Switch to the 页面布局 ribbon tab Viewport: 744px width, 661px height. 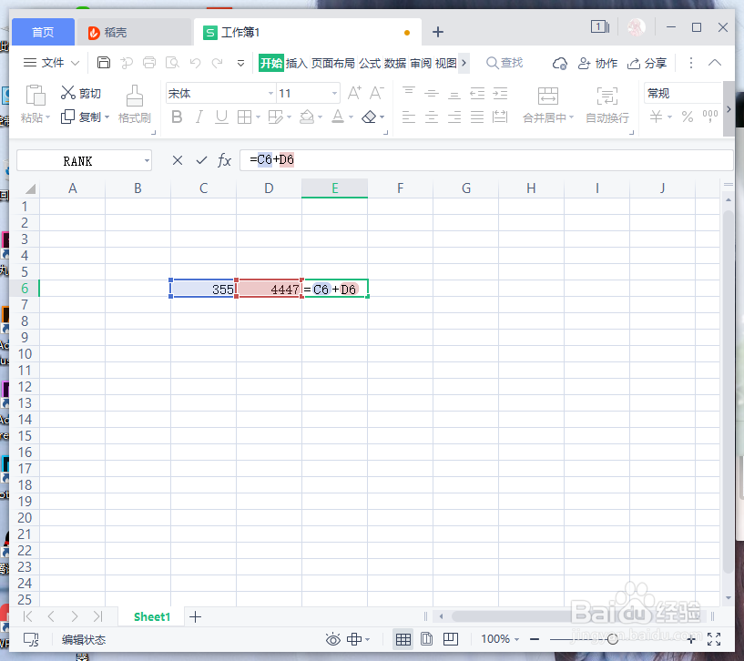(x=332, y=63)
